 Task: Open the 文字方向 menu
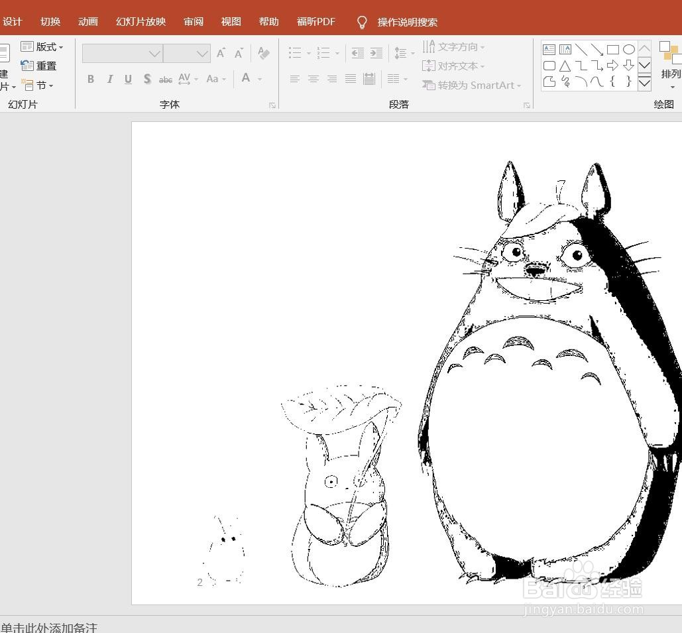point(453,46)
